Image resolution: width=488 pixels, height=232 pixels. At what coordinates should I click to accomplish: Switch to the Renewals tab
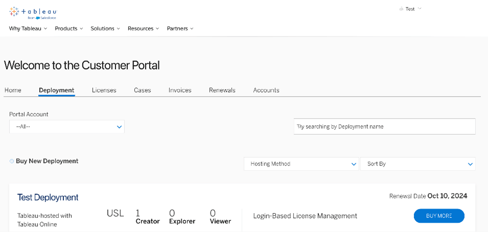click(x=222, y=90)
